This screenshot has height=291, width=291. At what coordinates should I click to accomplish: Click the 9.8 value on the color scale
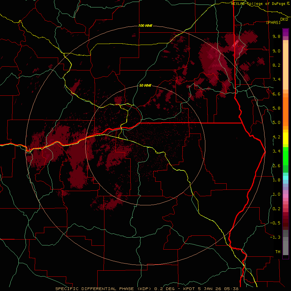pyautogui.click(x=276, y=36)
